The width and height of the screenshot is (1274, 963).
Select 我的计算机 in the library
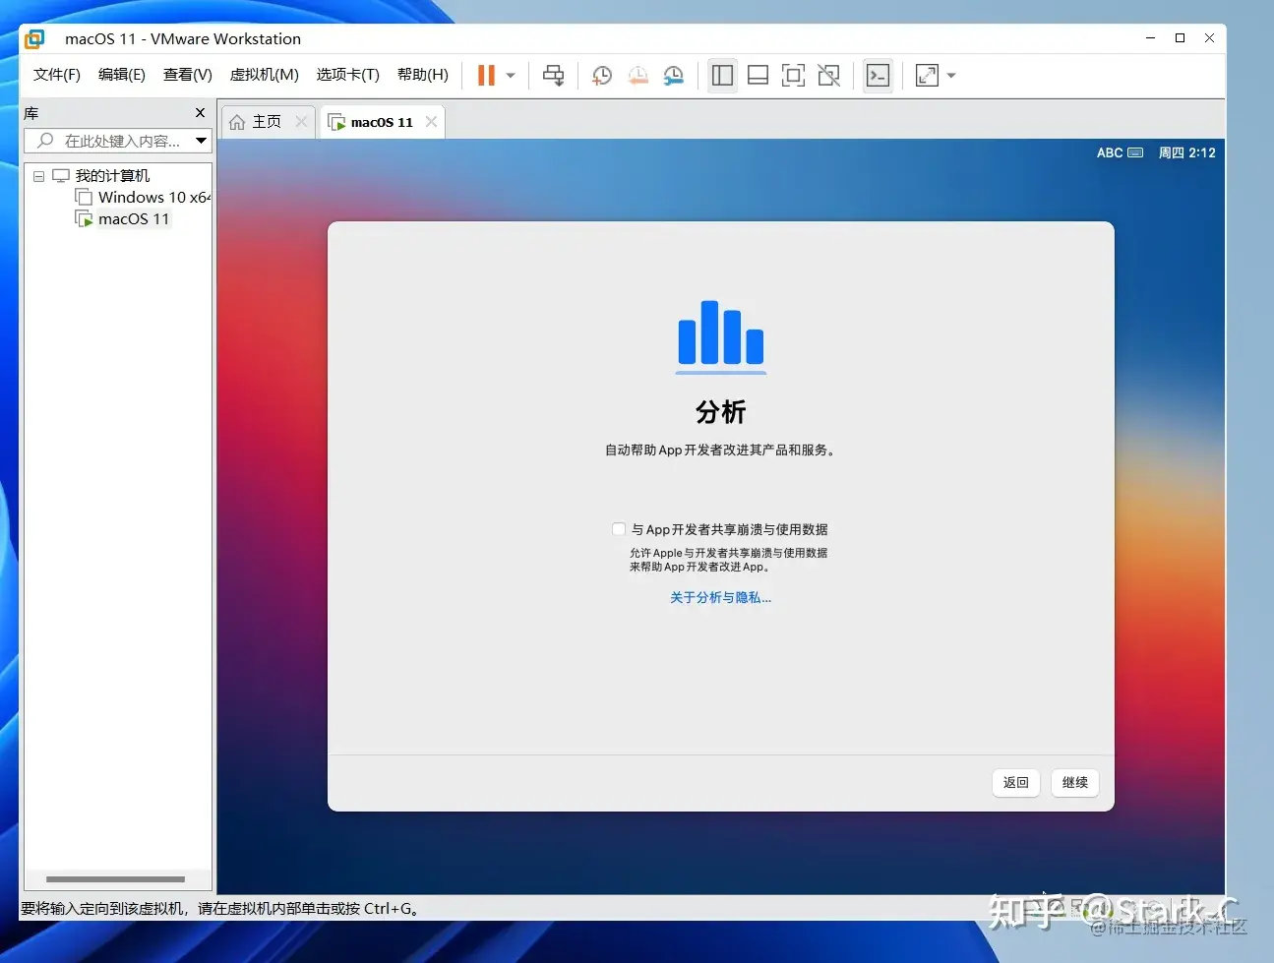112,176
